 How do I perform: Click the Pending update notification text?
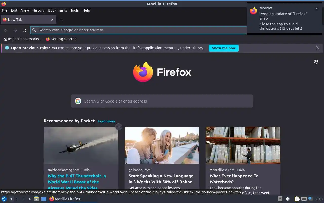click(283, 16)
